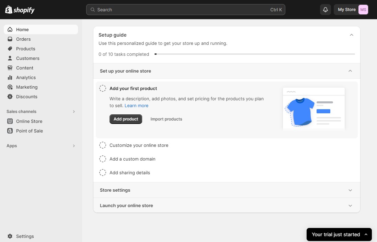Screen dimensions: 377x242
Task: Click the Orders inbox icon
Action: 10,39
